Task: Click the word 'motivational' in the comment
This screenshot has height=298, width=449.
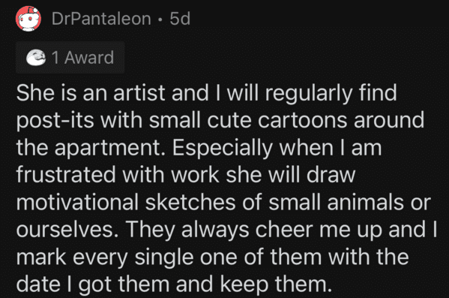Action: tap(77, 202)
